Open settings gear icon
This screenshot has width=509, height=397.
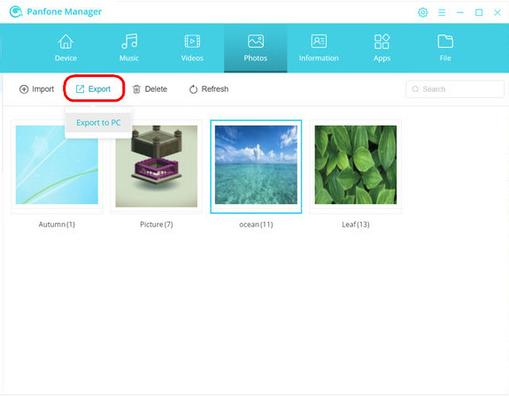click(422, 12)
